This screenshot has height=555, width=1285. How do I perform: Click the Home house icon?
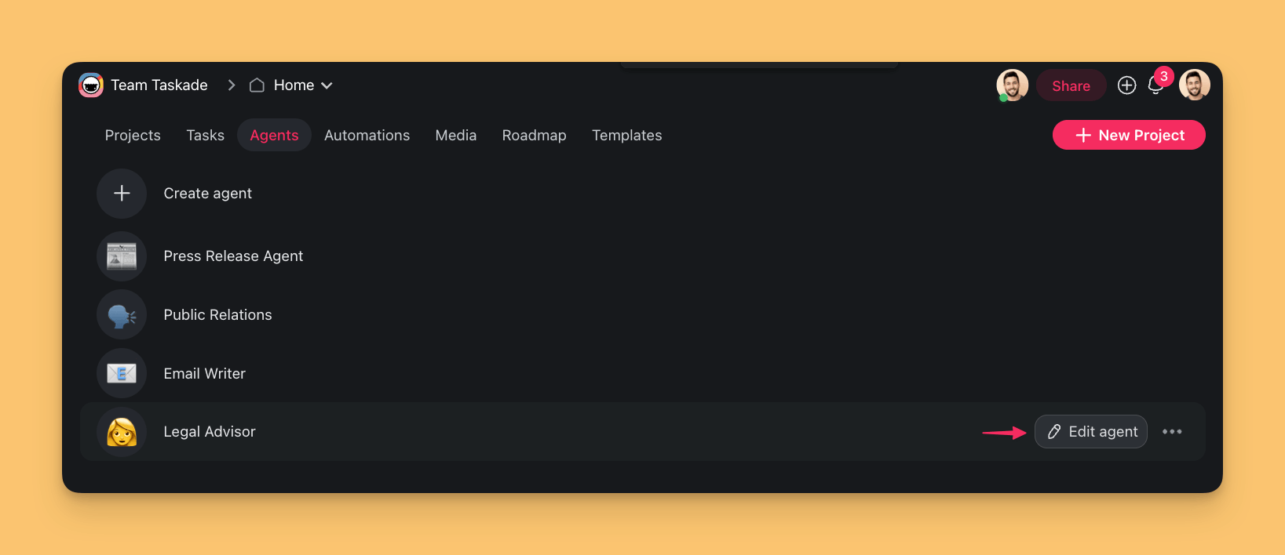tap(257, 85)
